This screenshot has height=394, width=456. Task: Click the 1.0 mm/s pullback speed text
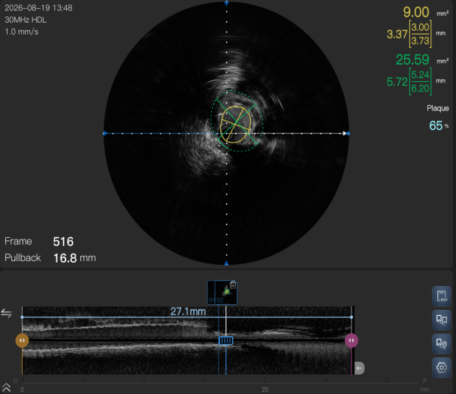(x=22, y=32)
